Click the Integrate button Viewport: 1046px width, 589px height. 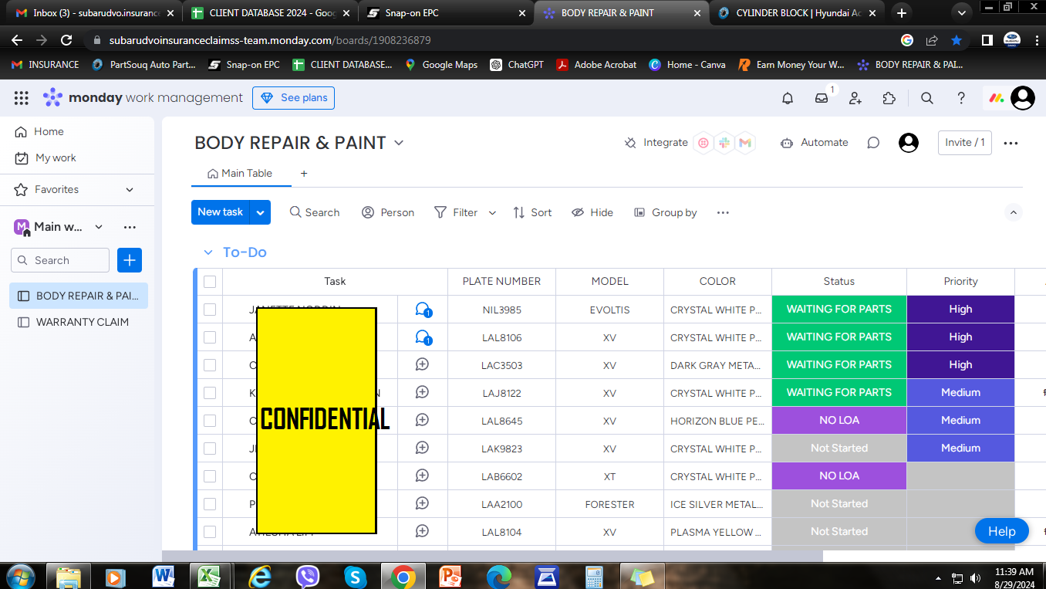tap(656, 143)
